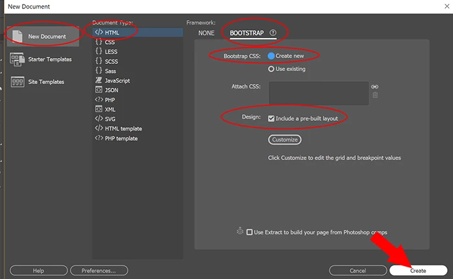The height and width of the screenshot is (279, 453).
Task: Open the Bootstrap help question mark
Action: click(x=272, y=33)
